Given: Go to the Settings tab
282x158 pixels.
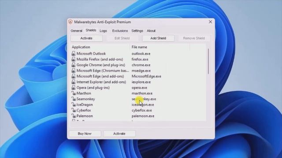Looking at the screenshot, I should [x=137, y=31].
